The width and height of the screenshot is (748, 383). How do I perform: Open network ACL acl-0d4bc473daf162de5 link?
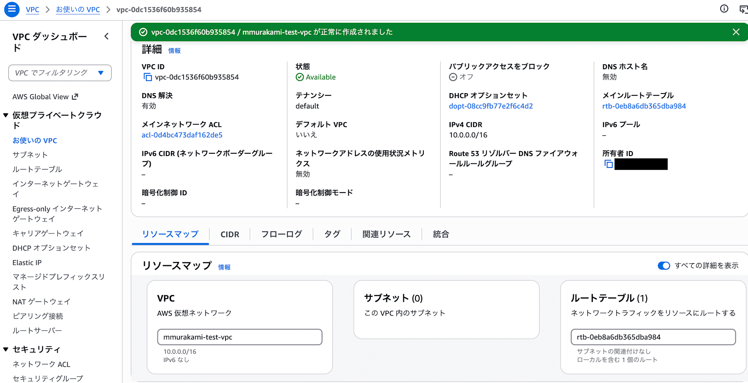click(x=182, y=135)
